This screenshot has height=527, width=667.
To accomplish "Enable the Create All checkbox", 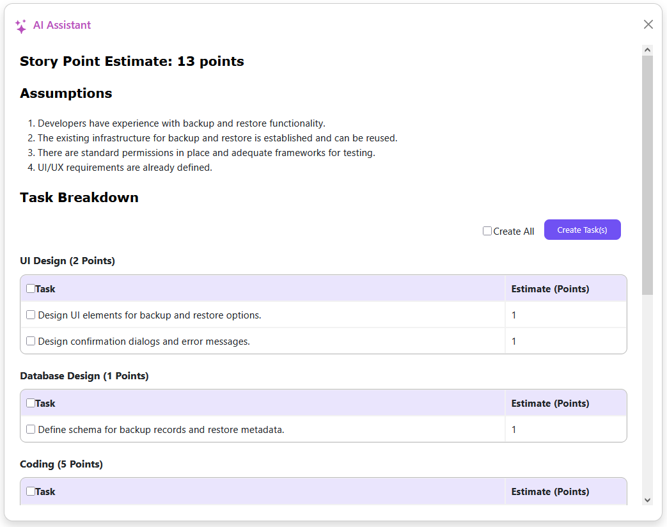I will point(487,231).
